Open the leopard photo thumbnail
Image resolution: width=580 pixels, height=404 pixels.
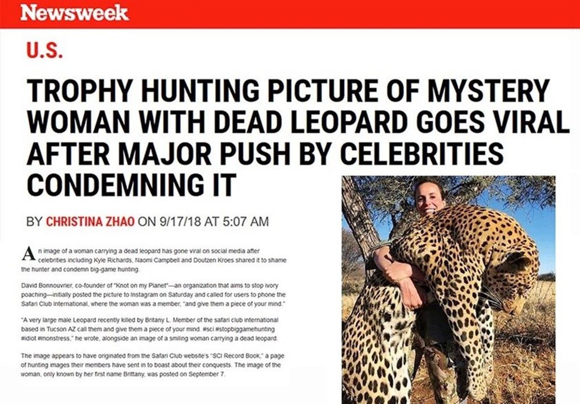pyautogui.click(x=448, y=289)
